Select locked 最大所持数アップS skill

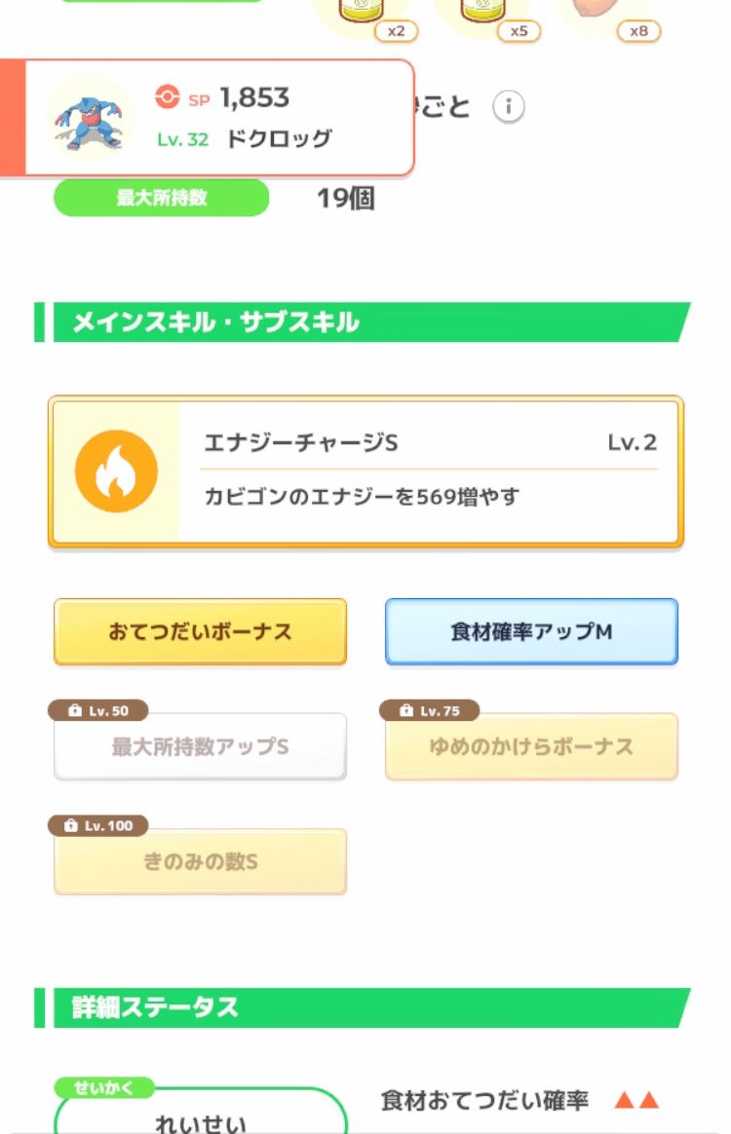tap(200, 747)
